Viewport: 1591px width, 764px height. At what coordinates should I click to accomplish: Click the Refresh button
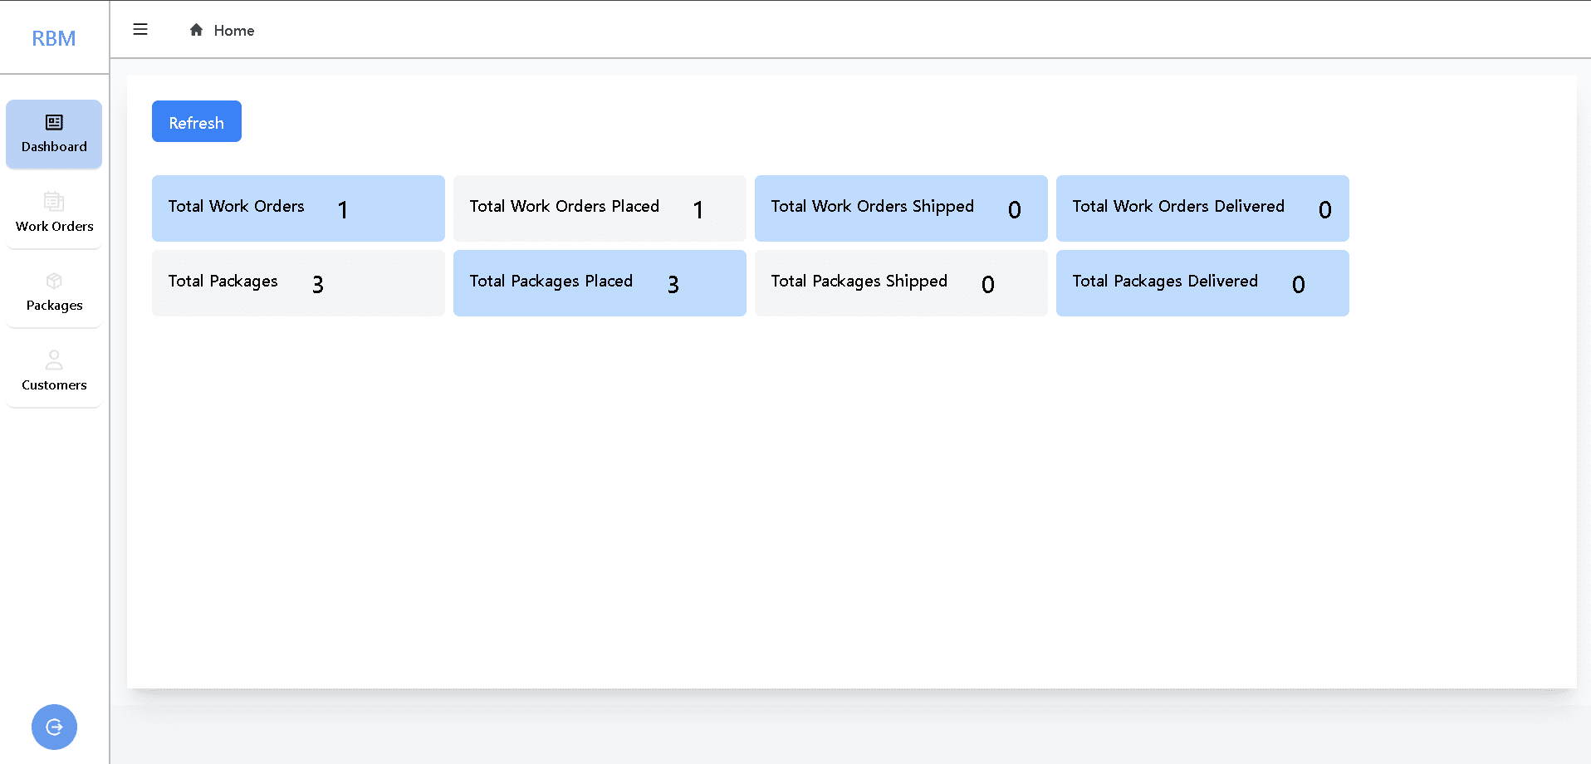(197, 121)
